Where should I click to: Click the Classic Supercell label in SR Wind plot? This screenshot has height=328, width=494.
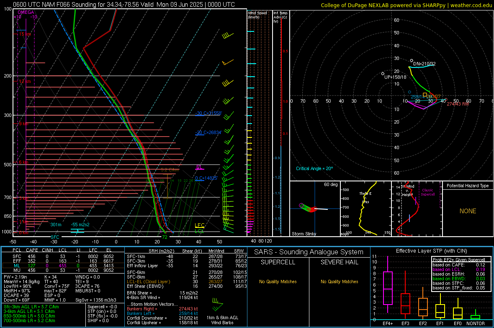428,192
